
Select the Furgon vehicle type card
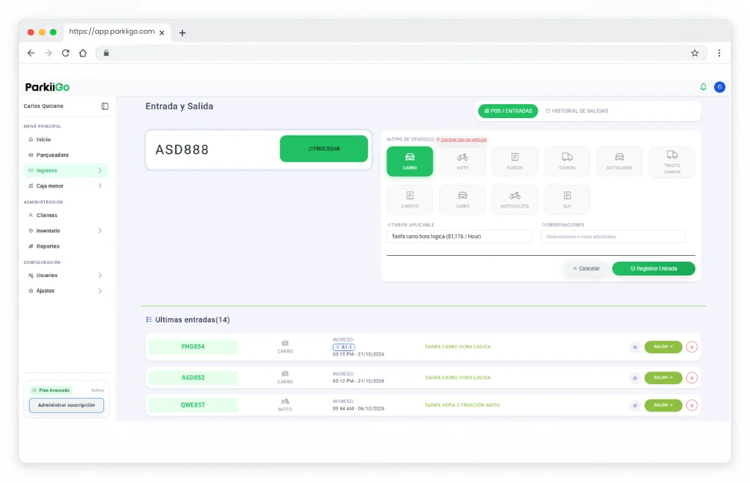pyautogui.click(x=515, y=161)
